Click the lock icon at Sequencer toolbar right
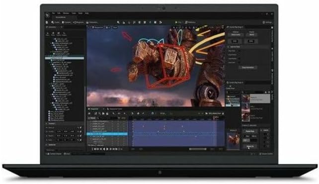This screenshot has height=184, width=319. click(223, 113)
